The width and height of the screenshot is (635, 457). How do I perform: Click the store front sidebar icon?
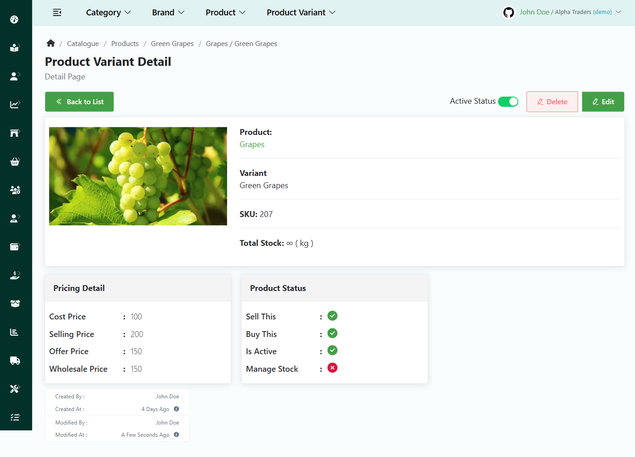coord(15,133)
